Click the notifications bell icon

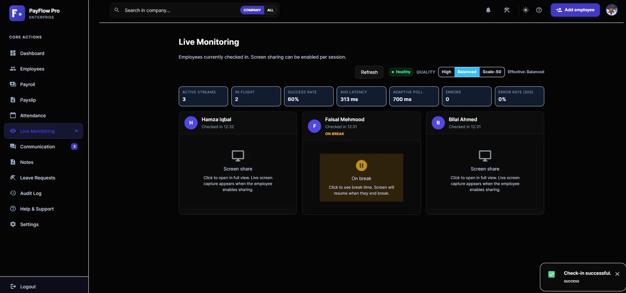[x=488, y=10]
